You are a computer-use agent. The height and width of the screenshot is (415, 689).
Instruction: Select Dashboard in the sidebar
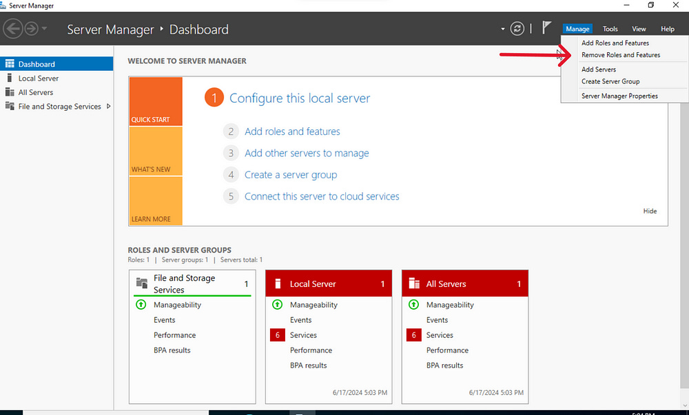[56, 64]
